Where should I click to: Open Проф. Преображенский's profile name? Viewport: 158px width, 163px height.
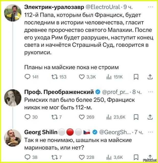59,92
